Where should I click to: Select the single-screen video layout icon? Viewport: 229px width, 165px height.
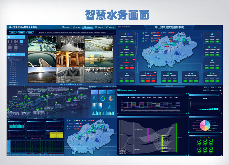(10, 42)
